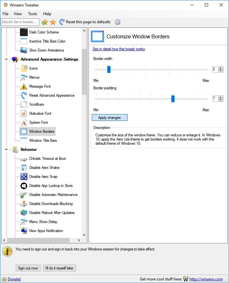Viewport: 229px width, 283px height.
Task: Collapse the Advanced Appearance Settings tree node
Action: tap(6, 59)
